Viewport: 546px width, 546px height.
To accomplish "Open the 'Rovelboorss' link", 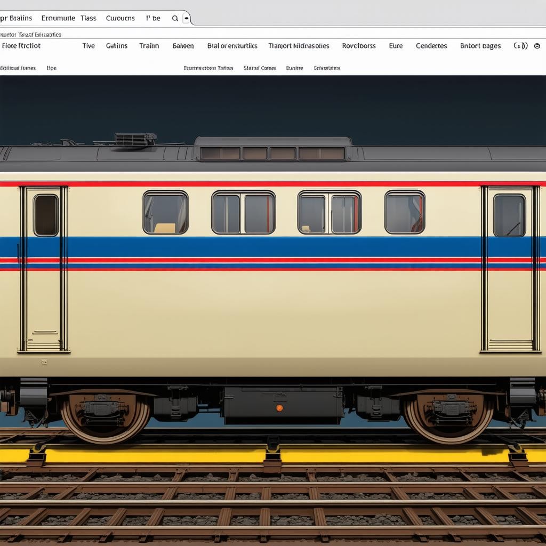I will [x=358, y=46].
